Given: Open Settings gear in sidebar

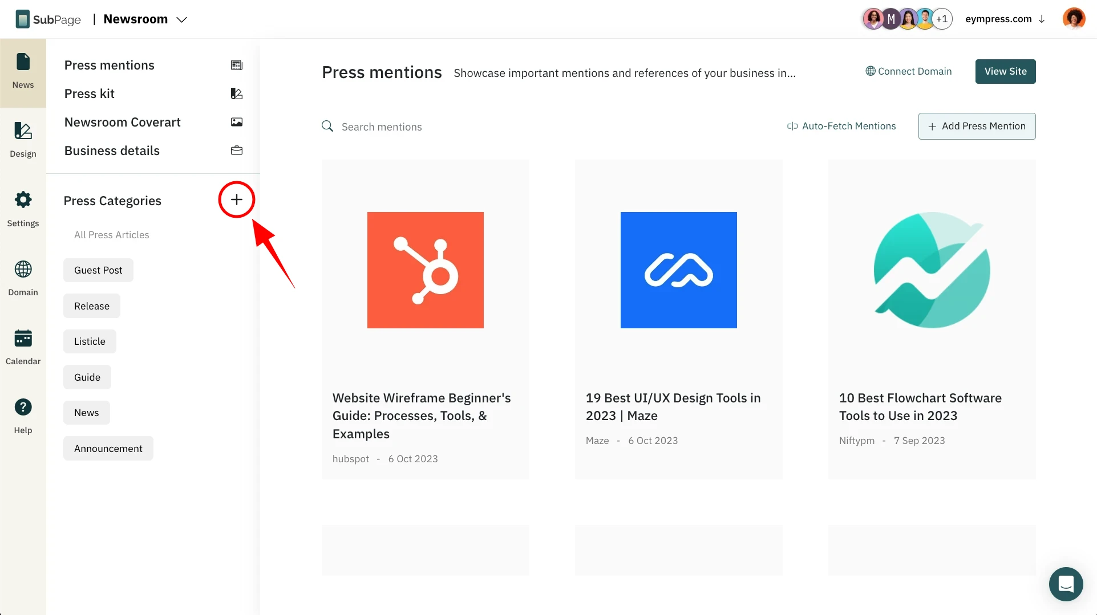Looking at the screenshot, I should tap(23, 209).
